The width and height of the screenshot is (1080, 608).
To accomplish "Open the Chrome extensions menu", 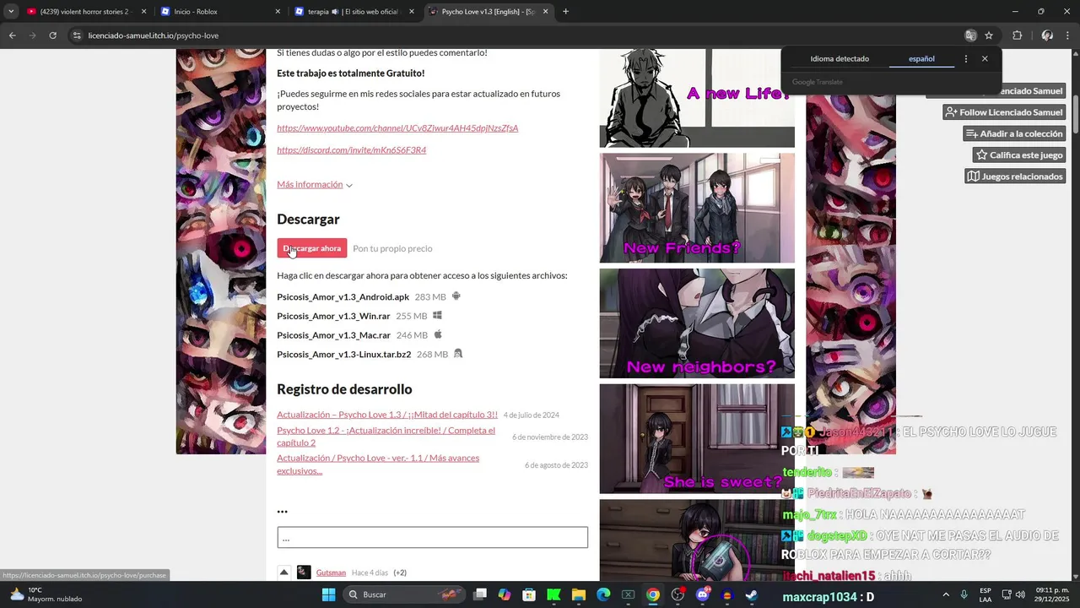I will click(1017, 35).
